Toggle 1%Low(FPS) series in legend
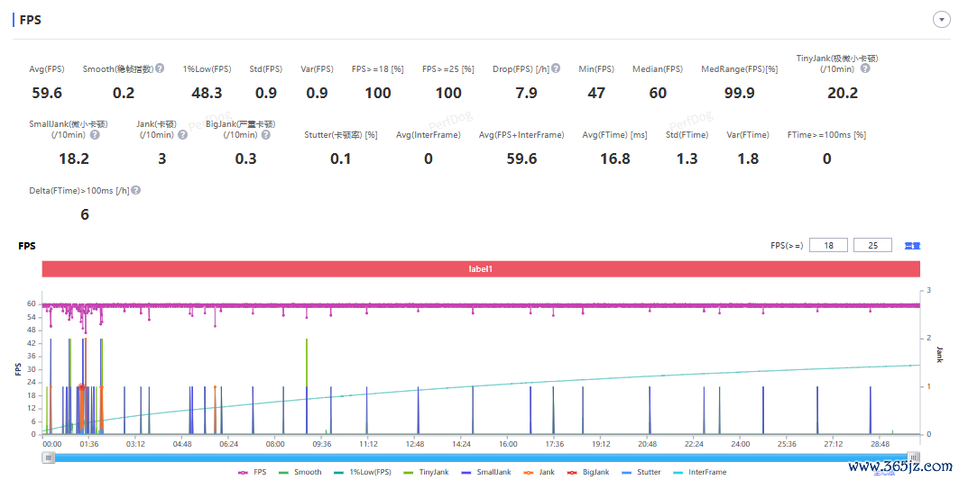The height and width of the screenshot is (480, 959). pos(362,472)
